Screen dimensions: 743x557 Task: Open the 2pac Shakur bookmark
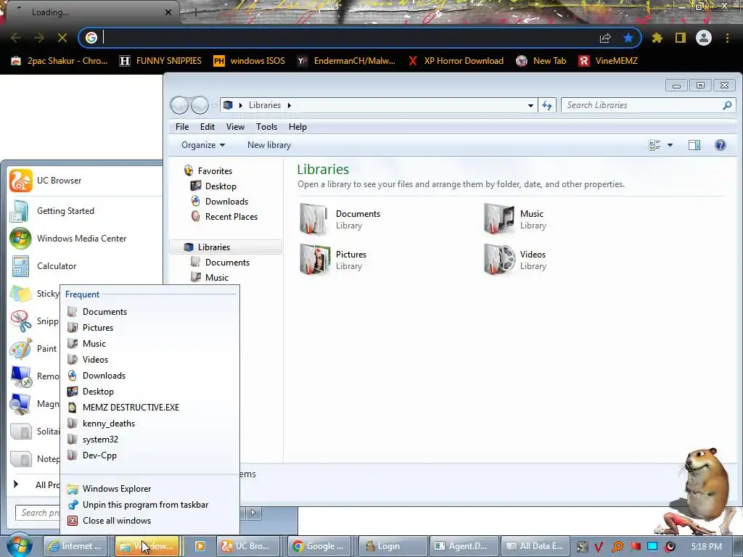coord(59,61)
